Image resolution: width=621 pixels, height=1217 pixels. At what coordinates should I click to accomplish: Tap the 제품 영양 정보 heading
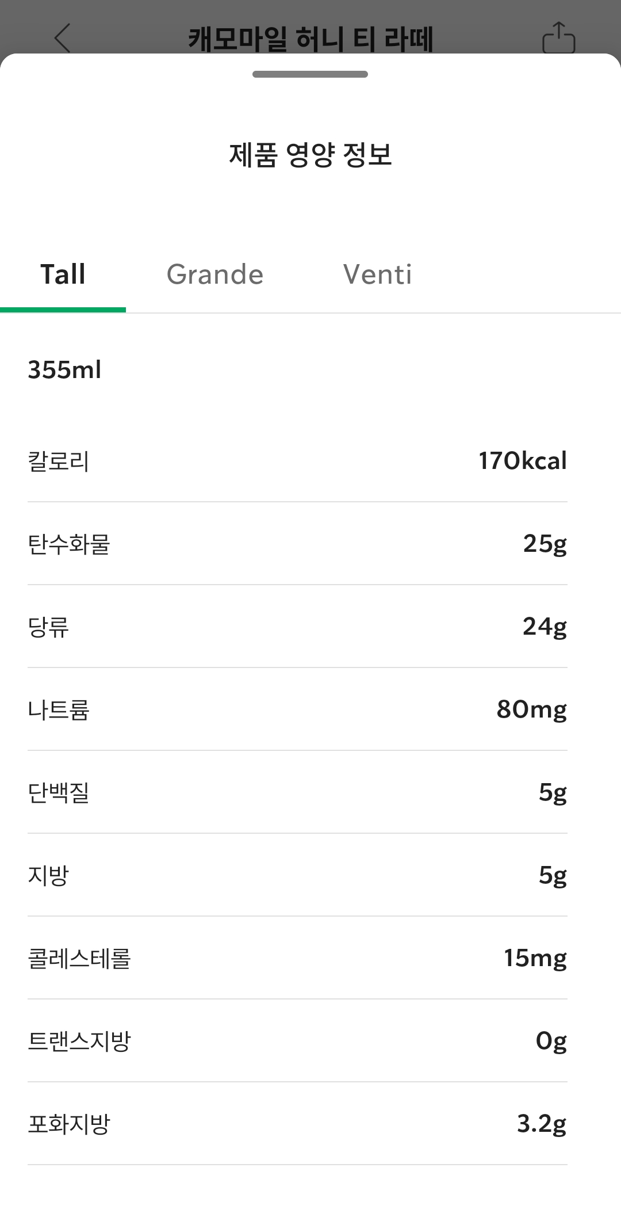point(310,155)
